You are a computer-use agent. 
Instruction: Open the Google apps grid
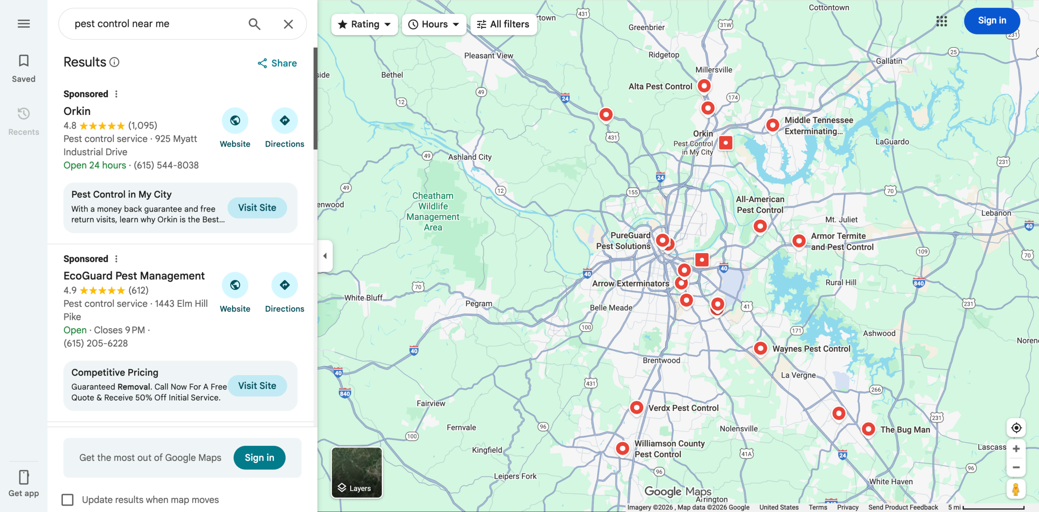coord(942,21)
